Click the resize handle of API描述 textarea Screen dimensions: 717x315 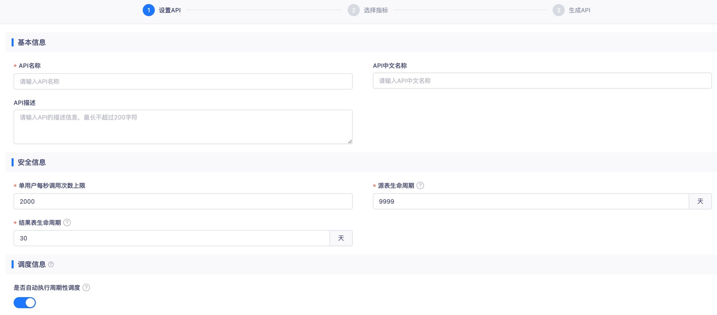pyautogui.click(x=350, y=141)
